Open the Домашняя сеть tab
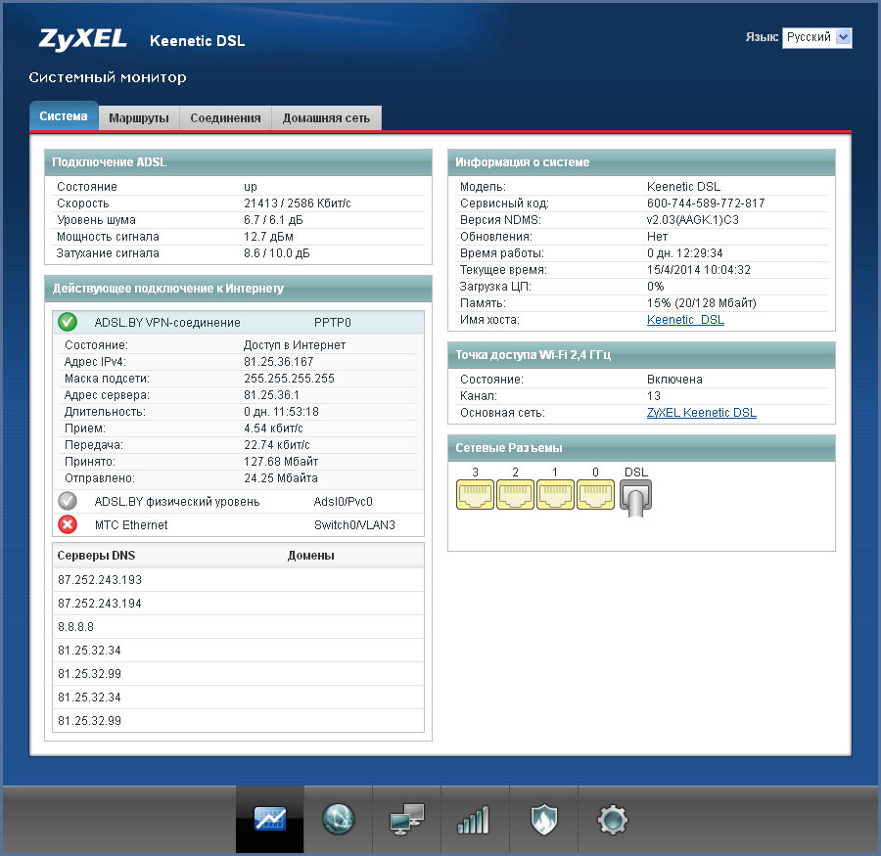 pyautogui.click(x=326, y=117)
